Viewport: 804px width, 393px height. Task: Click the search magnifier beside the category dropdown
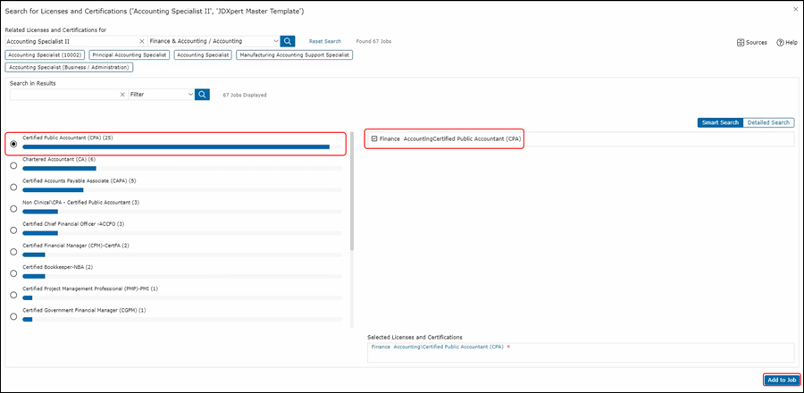click(288, 41)
